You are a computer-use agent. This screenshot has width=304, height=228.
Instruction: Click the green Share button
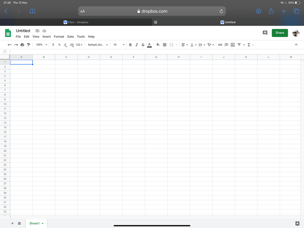(280, 33)
